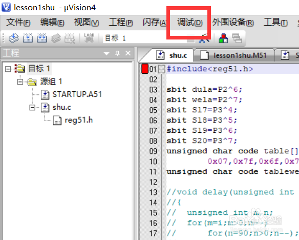
Task: Click the µVision4 application icon in title bar
Action: 6,7
